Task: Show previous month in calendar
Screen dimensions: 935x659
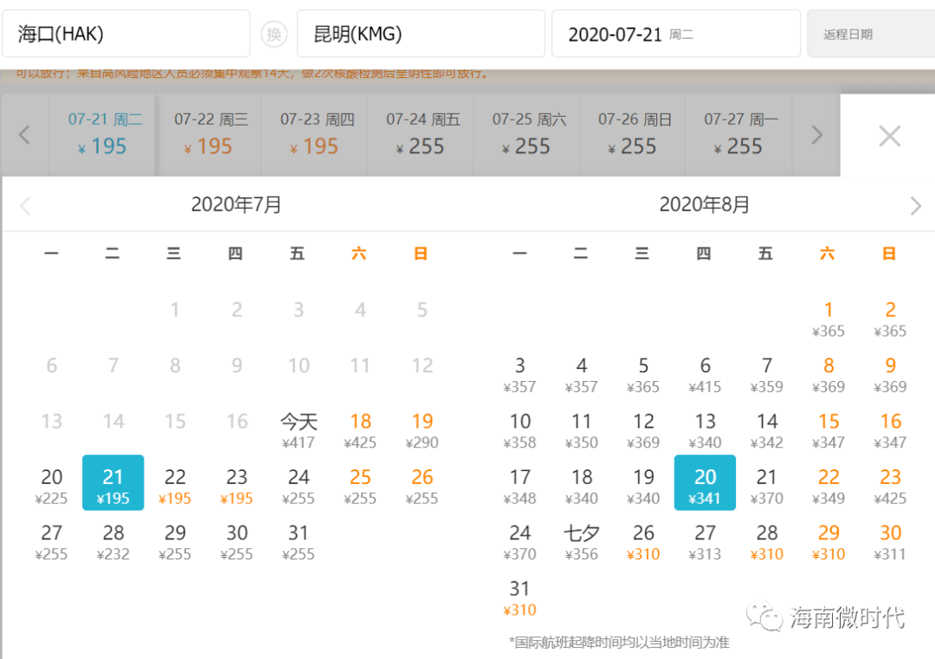Action: pyautogui.click(x=25, y=206)
